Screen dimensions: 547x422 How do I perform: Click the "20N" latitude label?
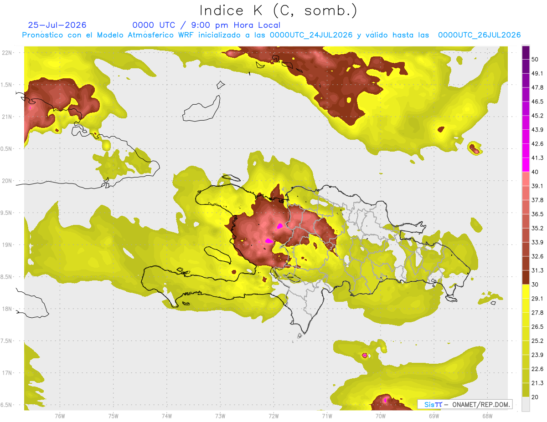pos(7,181)
